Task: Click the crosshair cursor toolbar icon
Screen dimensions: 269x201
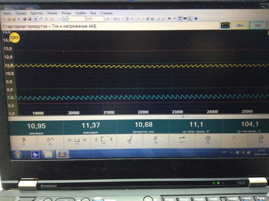Action: coord(108,19)
